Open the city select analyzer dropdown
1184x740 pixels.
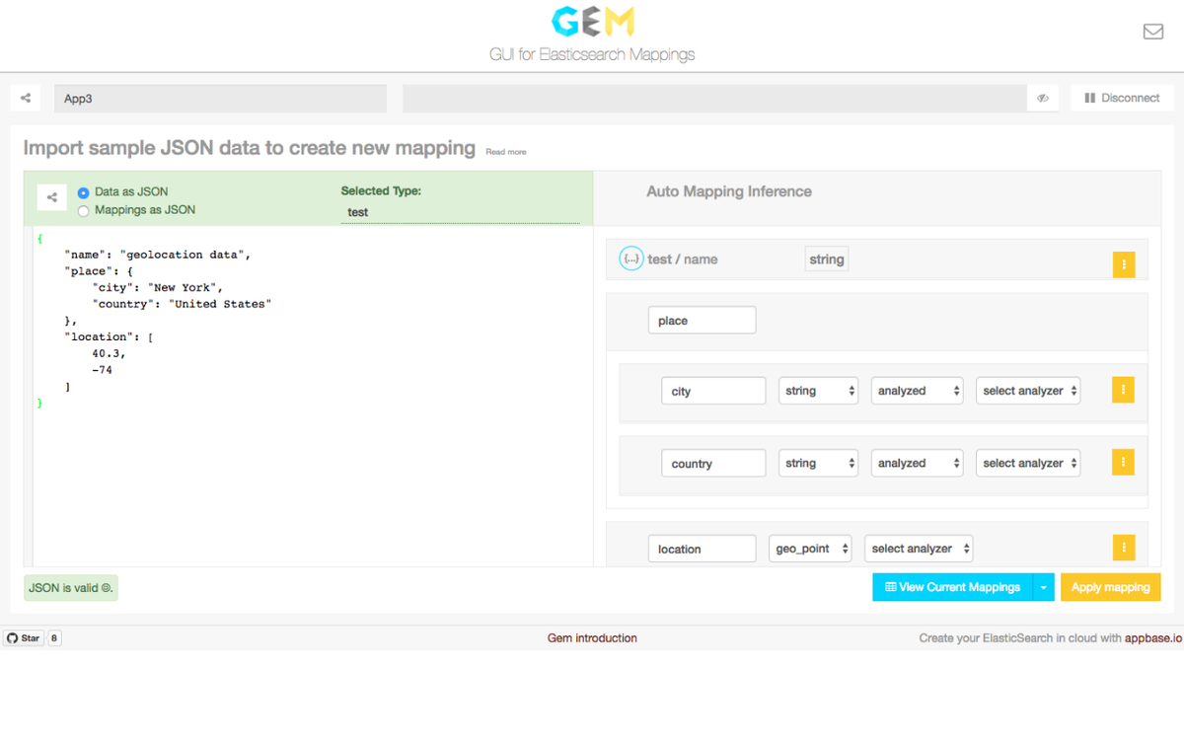1028,391
